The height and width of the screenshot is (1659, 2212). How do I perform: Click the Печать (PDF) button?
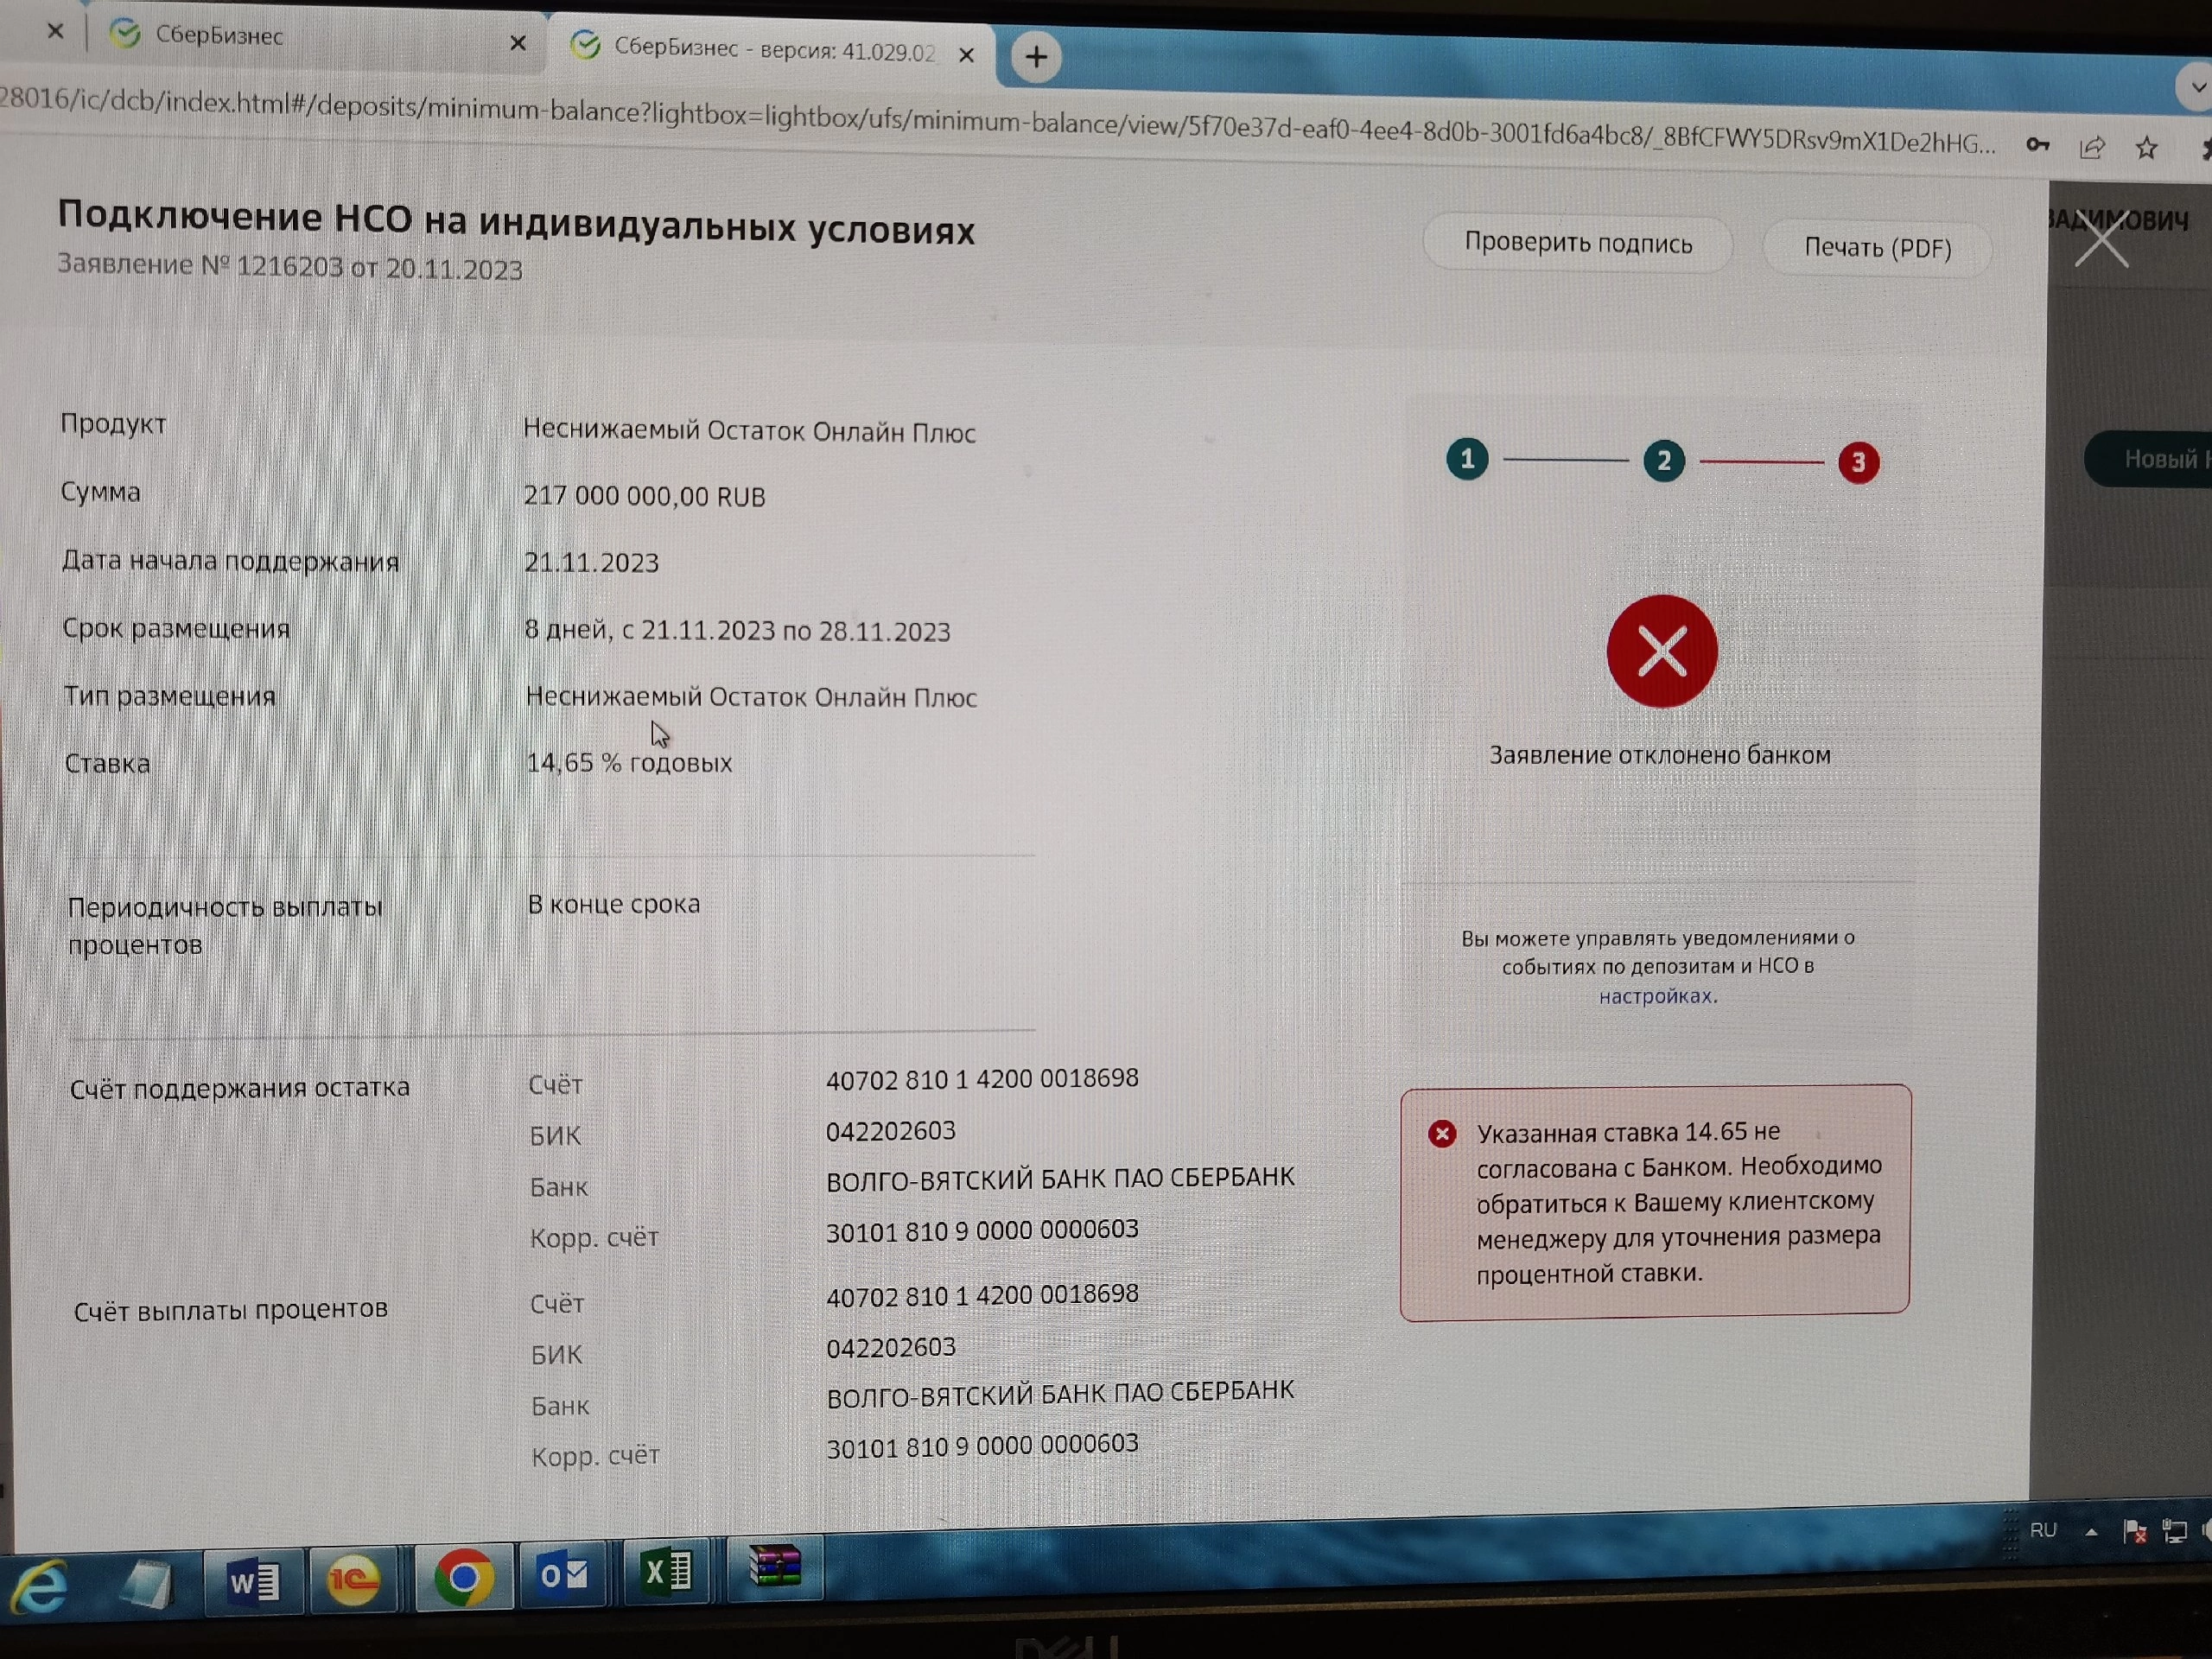[x=1877, y=248]
